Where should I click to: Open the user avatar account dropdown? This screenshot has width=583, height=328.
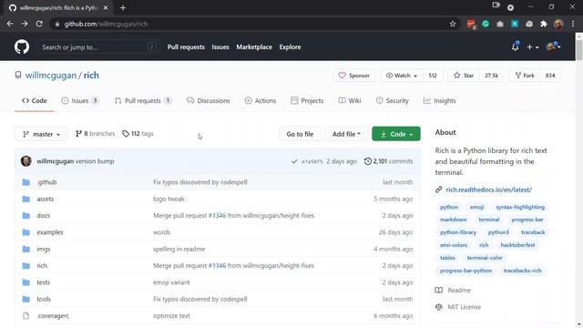point(553,46)
